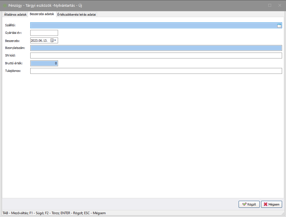Image resolution: width=286 pixels, height=217 pixels.
Task: Select the Bruttó érték value field
Action: click(44, 63)
